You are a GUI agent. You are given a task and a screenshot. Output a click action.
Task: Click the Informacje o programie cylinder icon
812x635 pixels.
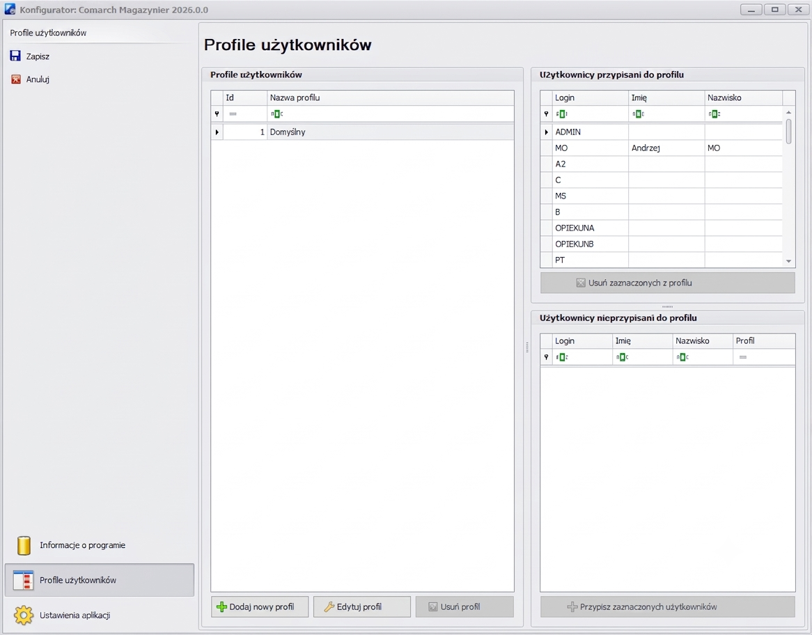(24, 545)
